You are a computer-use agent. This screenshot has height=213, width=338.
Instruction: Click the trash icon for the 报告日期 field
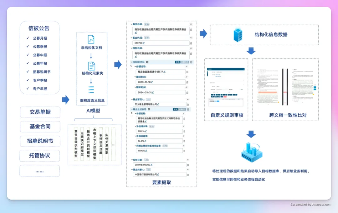click(x=188, y=165)
